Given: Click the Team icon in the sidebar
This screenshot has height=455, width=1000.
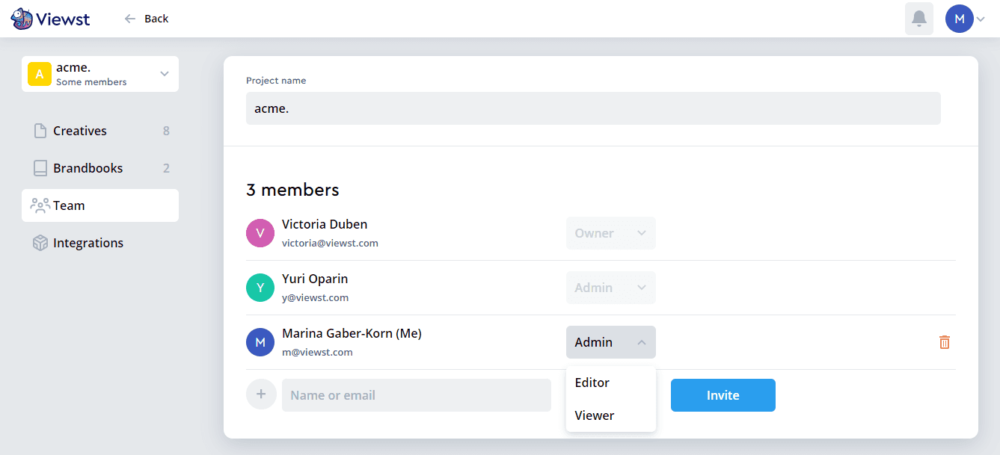Looking at the screenshot, I should [x=40, y=205].
